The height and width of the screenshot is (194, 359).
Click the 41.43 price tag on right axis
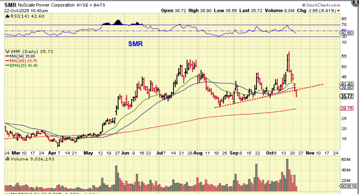347,84
